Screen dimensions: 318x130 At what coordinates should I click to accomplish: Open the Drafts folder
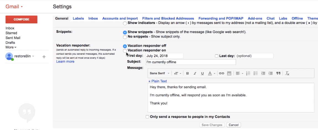[10, 43]
